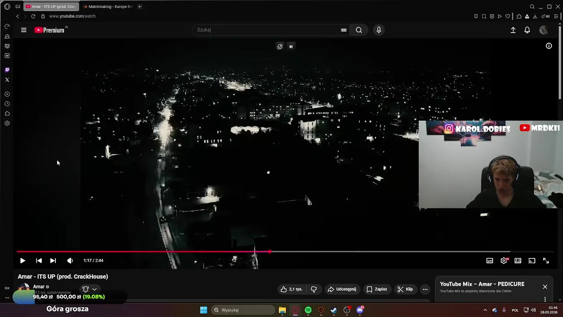Open the YouTube hamburger guide menu

(x=24, y=30)
